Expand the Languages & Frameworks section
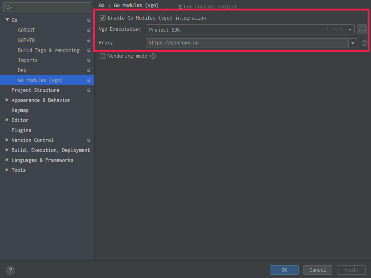This screenshot has width=371, height=278. coord(7,160)
